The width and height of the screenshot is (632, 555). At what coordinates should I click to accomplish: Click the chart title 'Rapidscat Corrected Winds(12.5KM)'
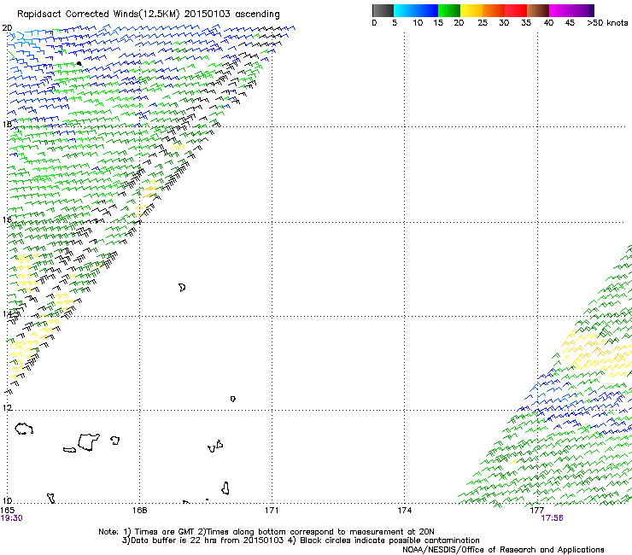click(98, 14)
